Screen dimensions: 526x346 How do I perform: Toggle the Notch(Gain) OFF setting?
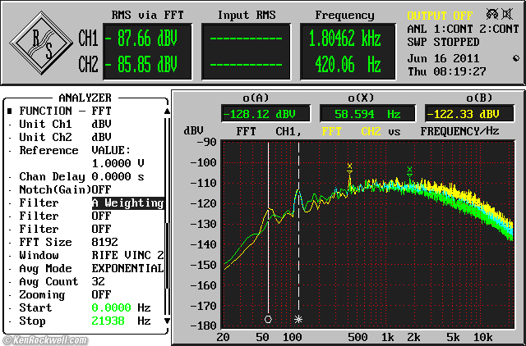click(101, 189)
